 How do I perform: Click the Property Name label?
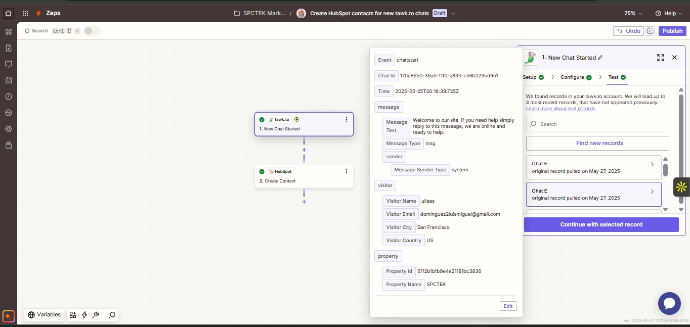click(404, 285)
